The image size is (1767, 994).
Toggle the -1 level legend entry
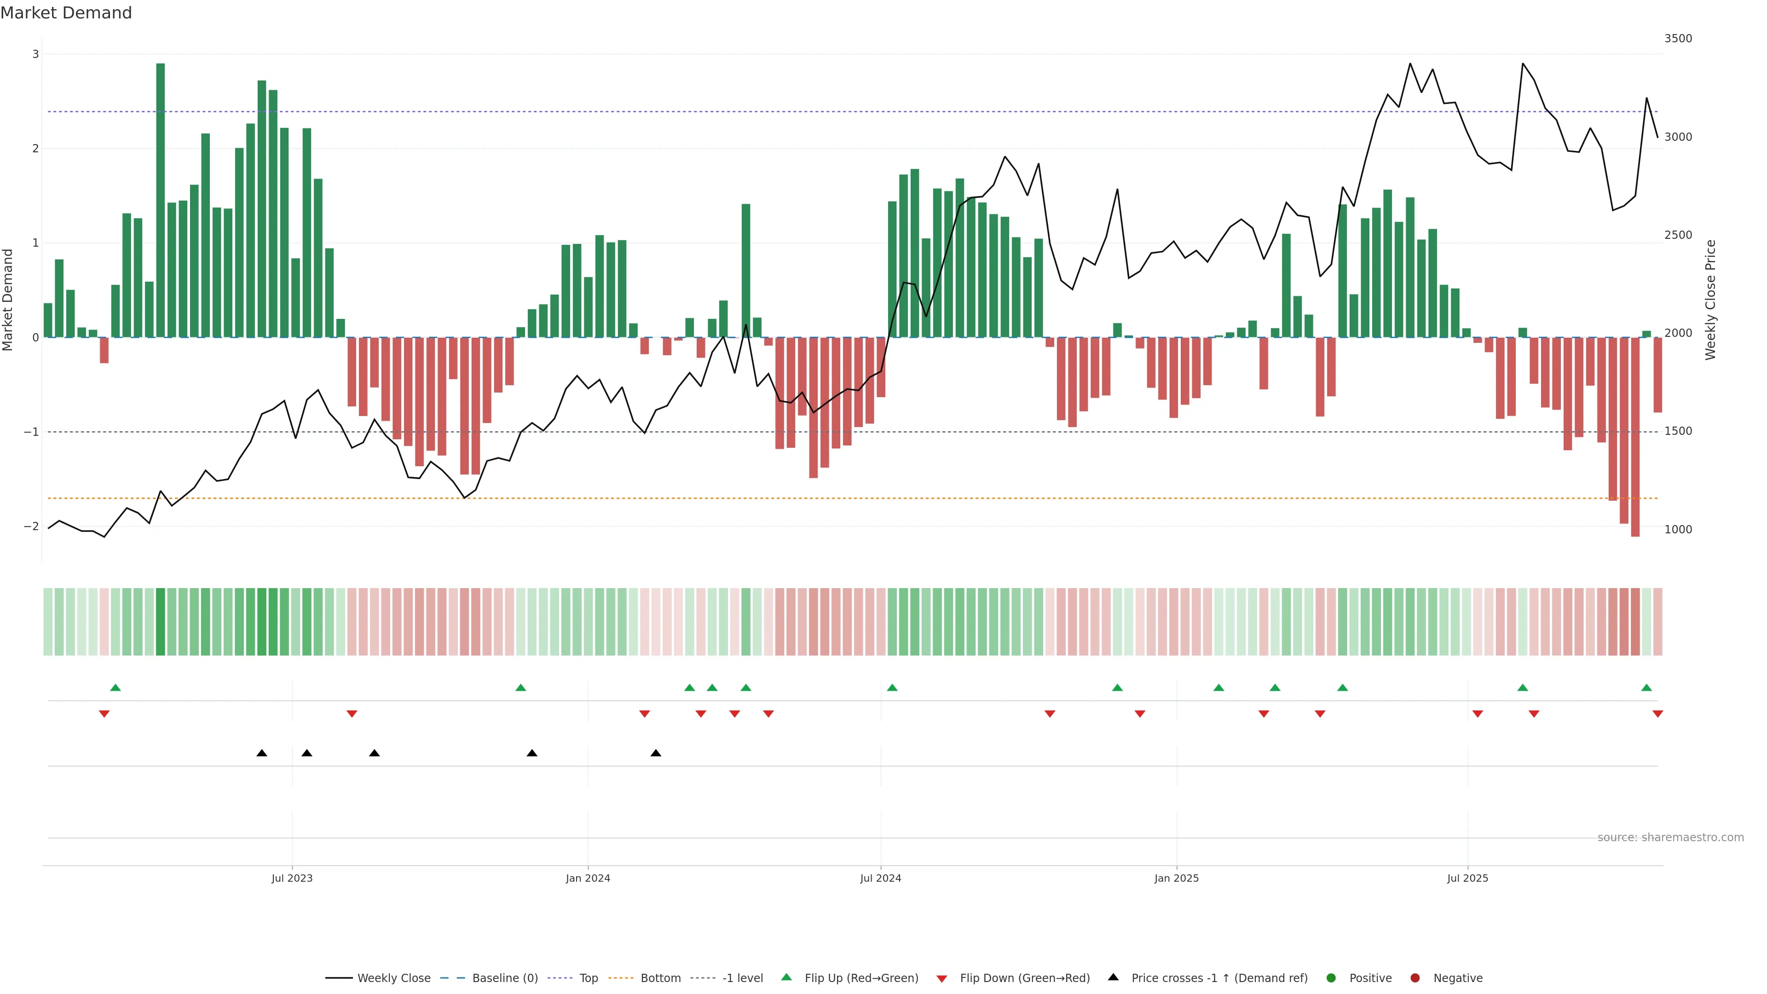742,977
